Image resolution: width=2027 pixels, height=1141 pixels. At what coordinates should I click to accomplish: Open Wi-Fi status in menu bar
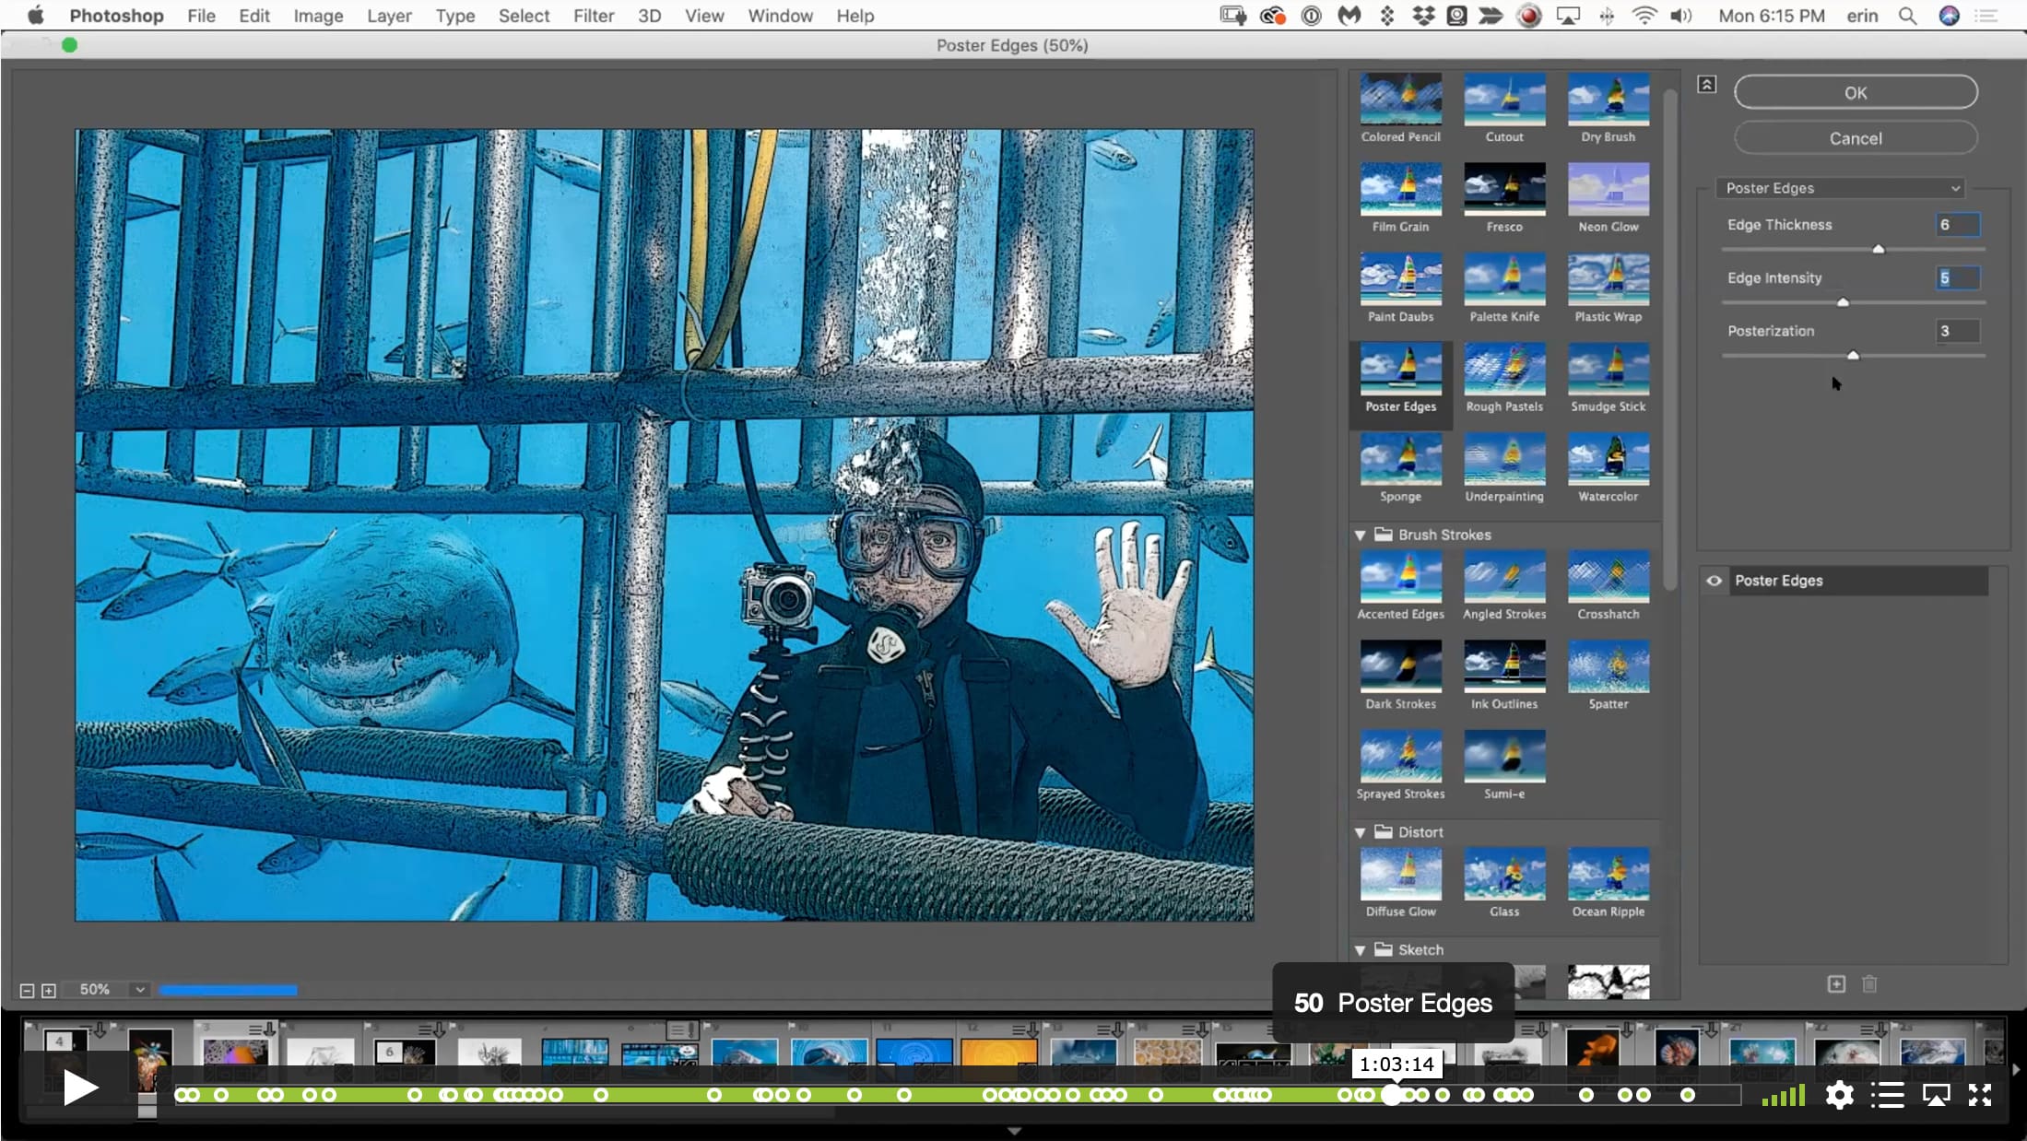1644,16
